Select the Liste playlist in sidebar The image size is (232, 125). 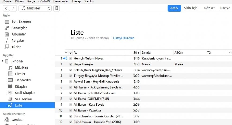(27, 105)
